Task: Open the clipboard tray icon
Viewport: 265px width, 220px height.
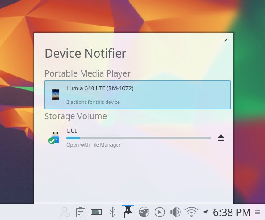Action: [80, 213]
